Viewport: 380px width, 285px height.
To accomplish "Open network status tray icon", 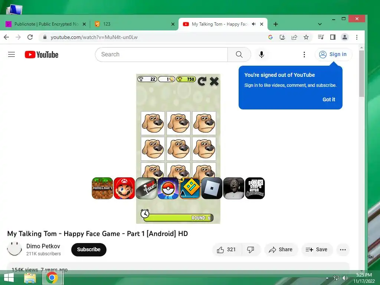I will click(x=336, y=278).
